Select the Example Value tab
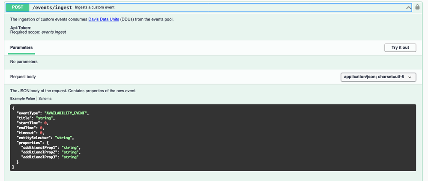This screenshot has height=181, width=428. coord(23,99)
